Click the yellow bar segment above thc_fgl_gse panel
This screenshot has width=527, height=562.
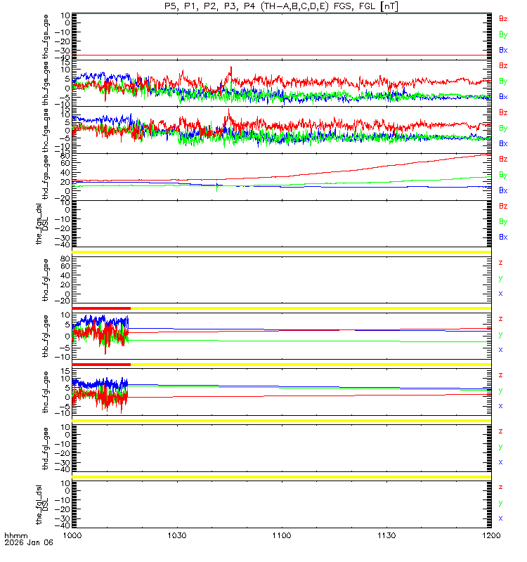pos(311,365)
